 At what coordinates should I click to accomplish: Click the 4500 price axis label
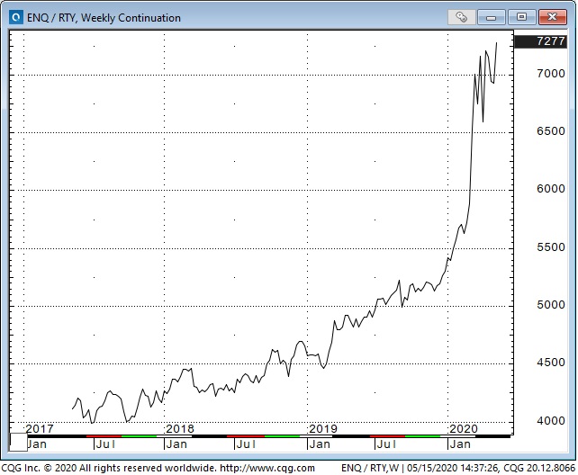point(551,363)
